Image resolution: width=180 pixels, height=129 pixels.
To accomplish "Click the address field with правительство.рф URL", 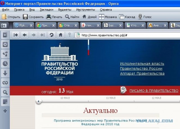I will 127,35.
